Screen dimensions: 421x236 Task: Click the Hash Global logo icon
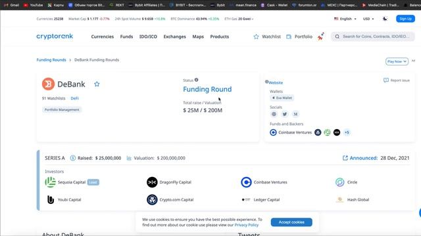[340, 199]
